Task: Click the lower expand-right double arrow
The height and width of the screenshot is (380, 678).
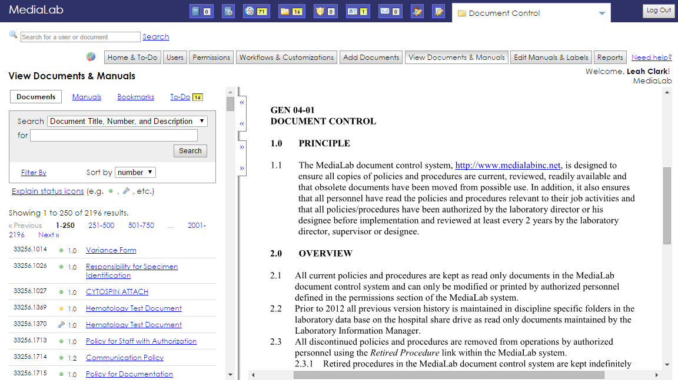Action: (x=242, y=168)
